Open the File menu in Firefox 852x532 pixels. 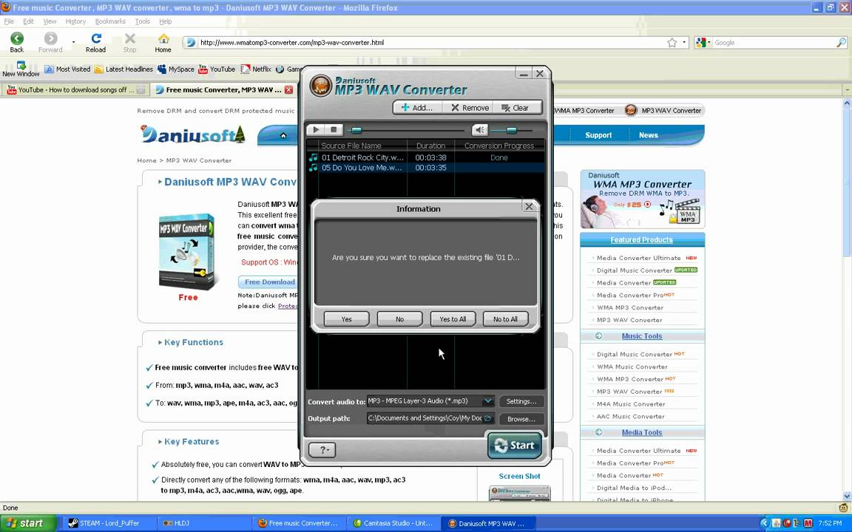9,21
